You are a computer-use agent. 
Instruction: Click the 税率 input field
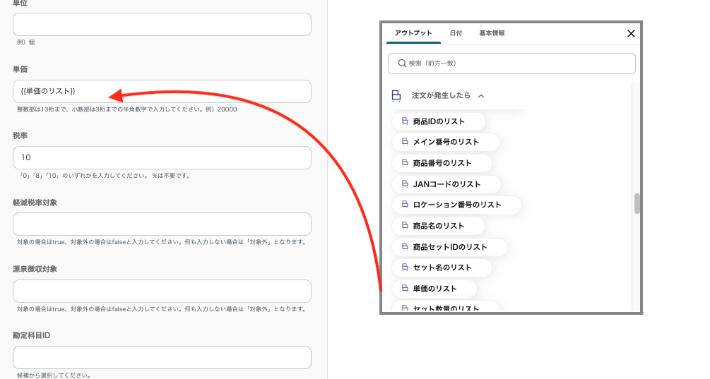[162, 157]
